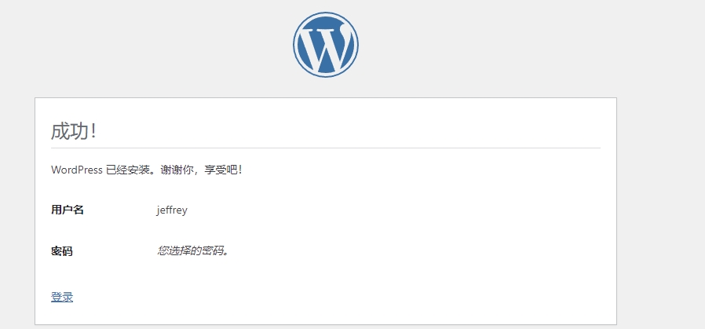Click the 成功! heading

point(73,131)
